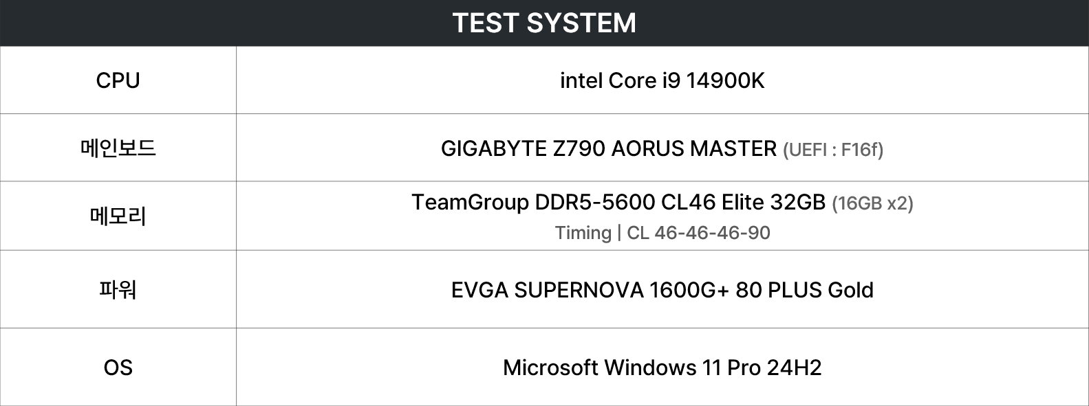Viewport: 1089px width, 406px height.
Task: Select the 메모리 row label
Action: pos(118,216)
